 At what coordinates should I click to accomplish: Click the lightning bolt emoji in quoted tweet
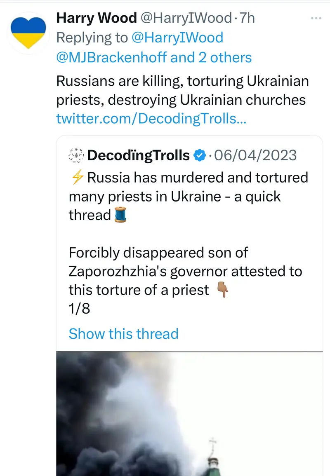[77, 178]
